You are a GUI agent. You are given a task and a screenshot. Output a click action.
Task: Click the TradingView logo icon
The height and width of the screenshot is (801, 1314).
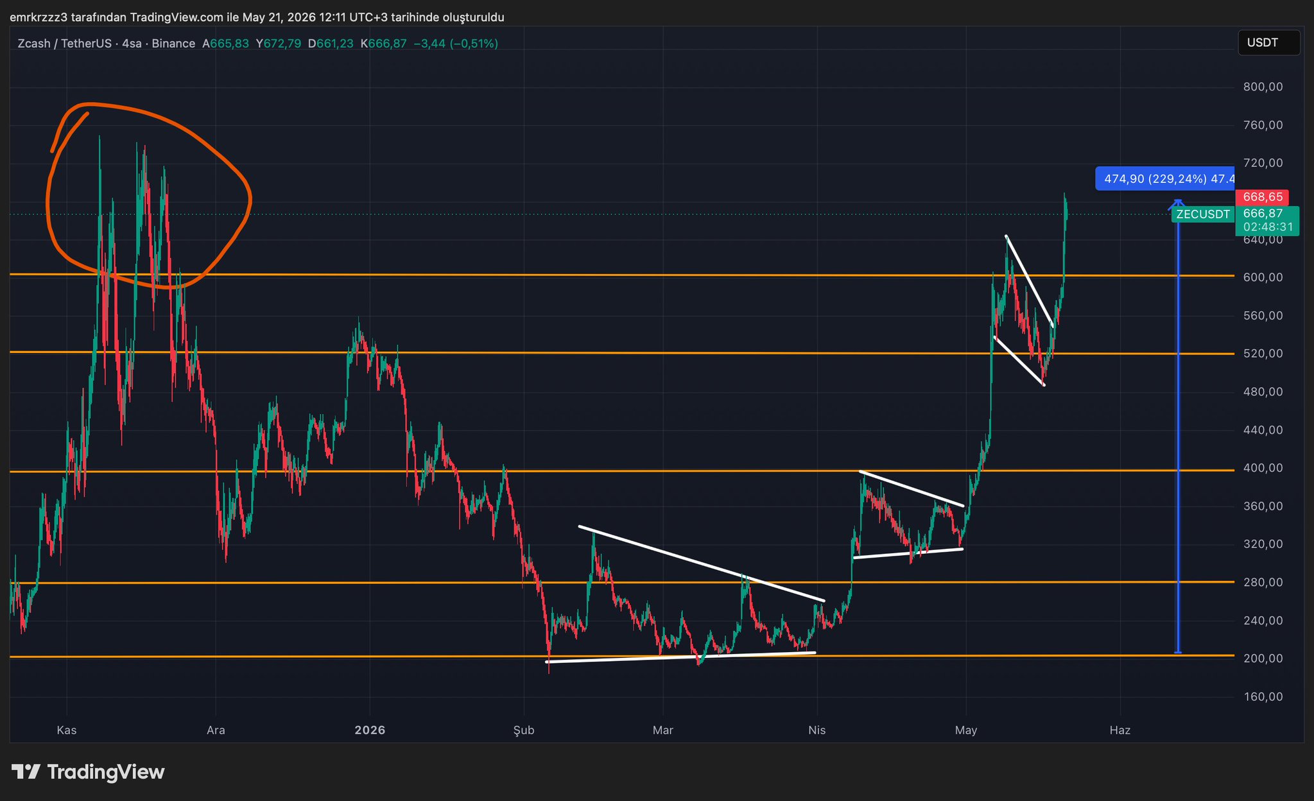pyautogui.click(x=26, y=771)
